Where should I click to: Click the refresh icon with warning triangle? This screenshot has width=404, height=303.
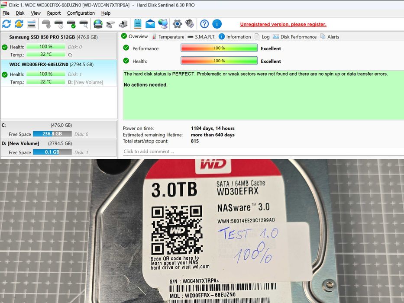(x=19, y=24)
